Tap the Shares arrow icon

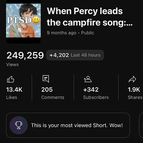click(132, 79)
